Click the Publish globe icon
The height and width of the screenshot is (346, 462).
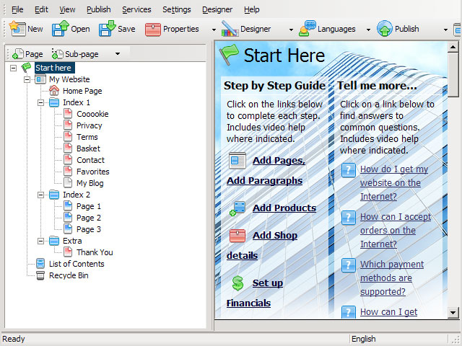pyautogui.click(x=385, y=29)
